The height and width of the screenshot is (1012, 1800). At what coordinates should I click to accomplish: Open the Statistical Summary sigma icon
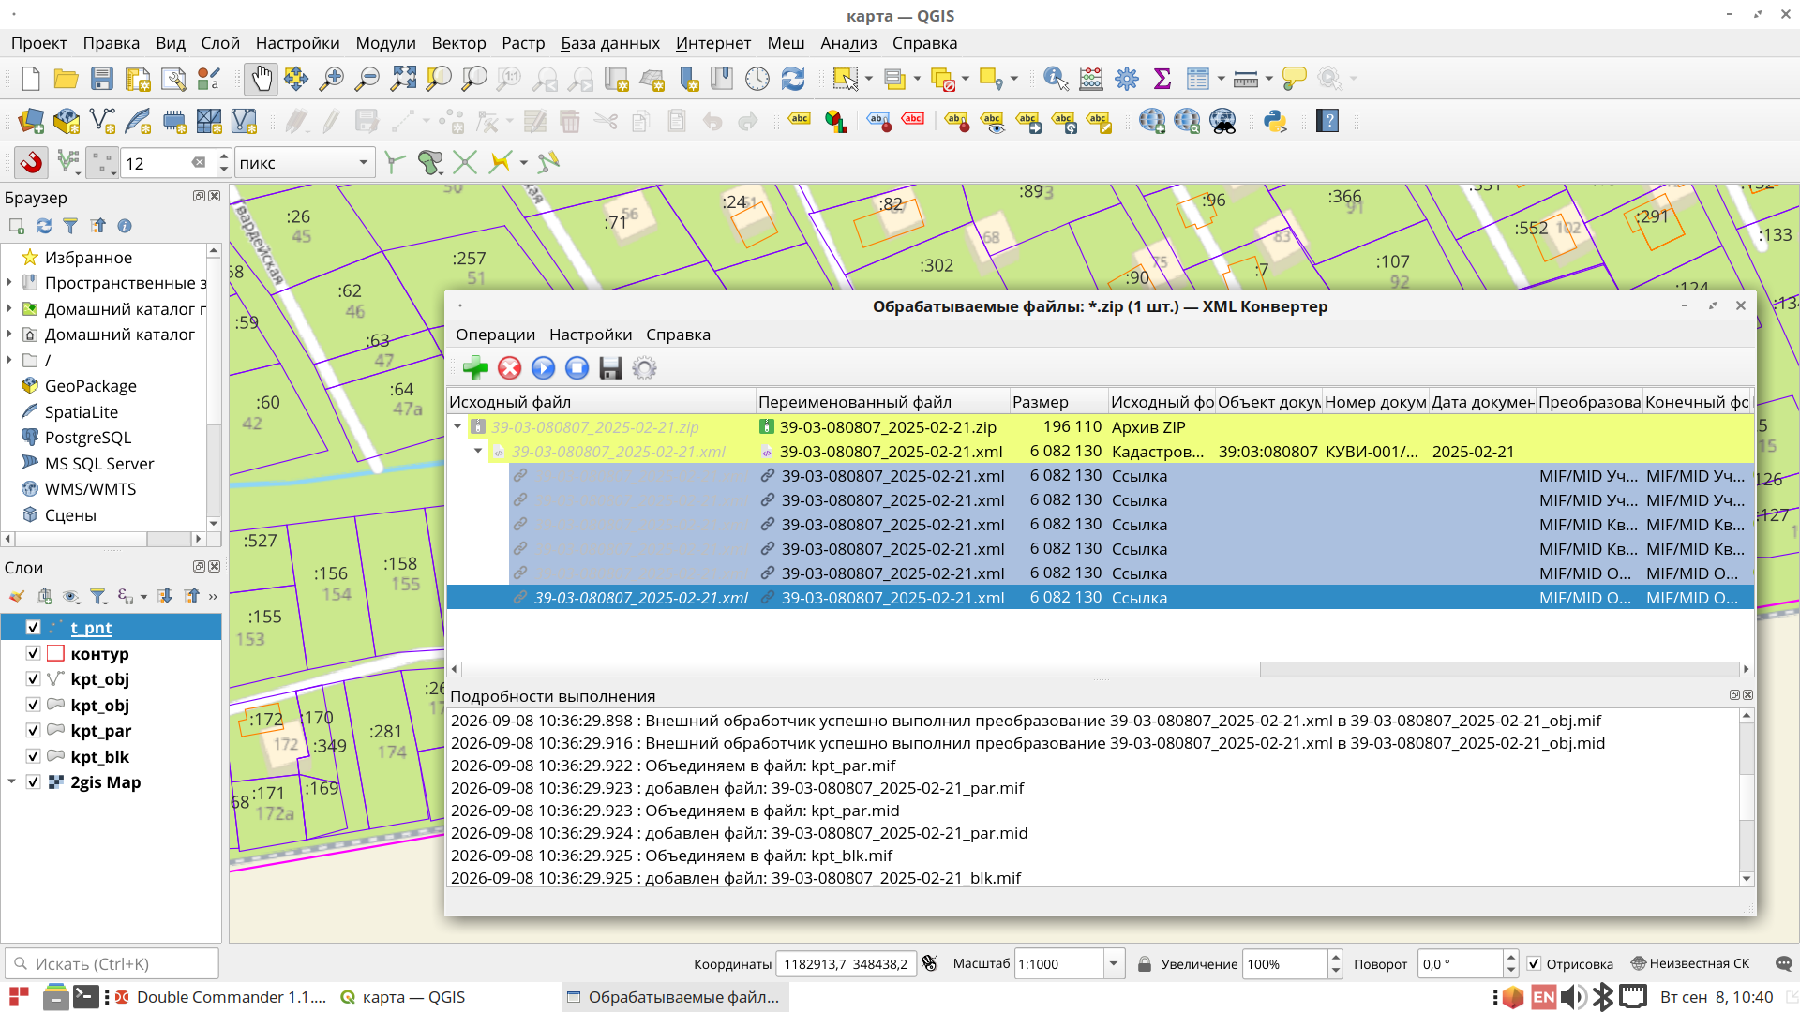(x=1162, y=79)
